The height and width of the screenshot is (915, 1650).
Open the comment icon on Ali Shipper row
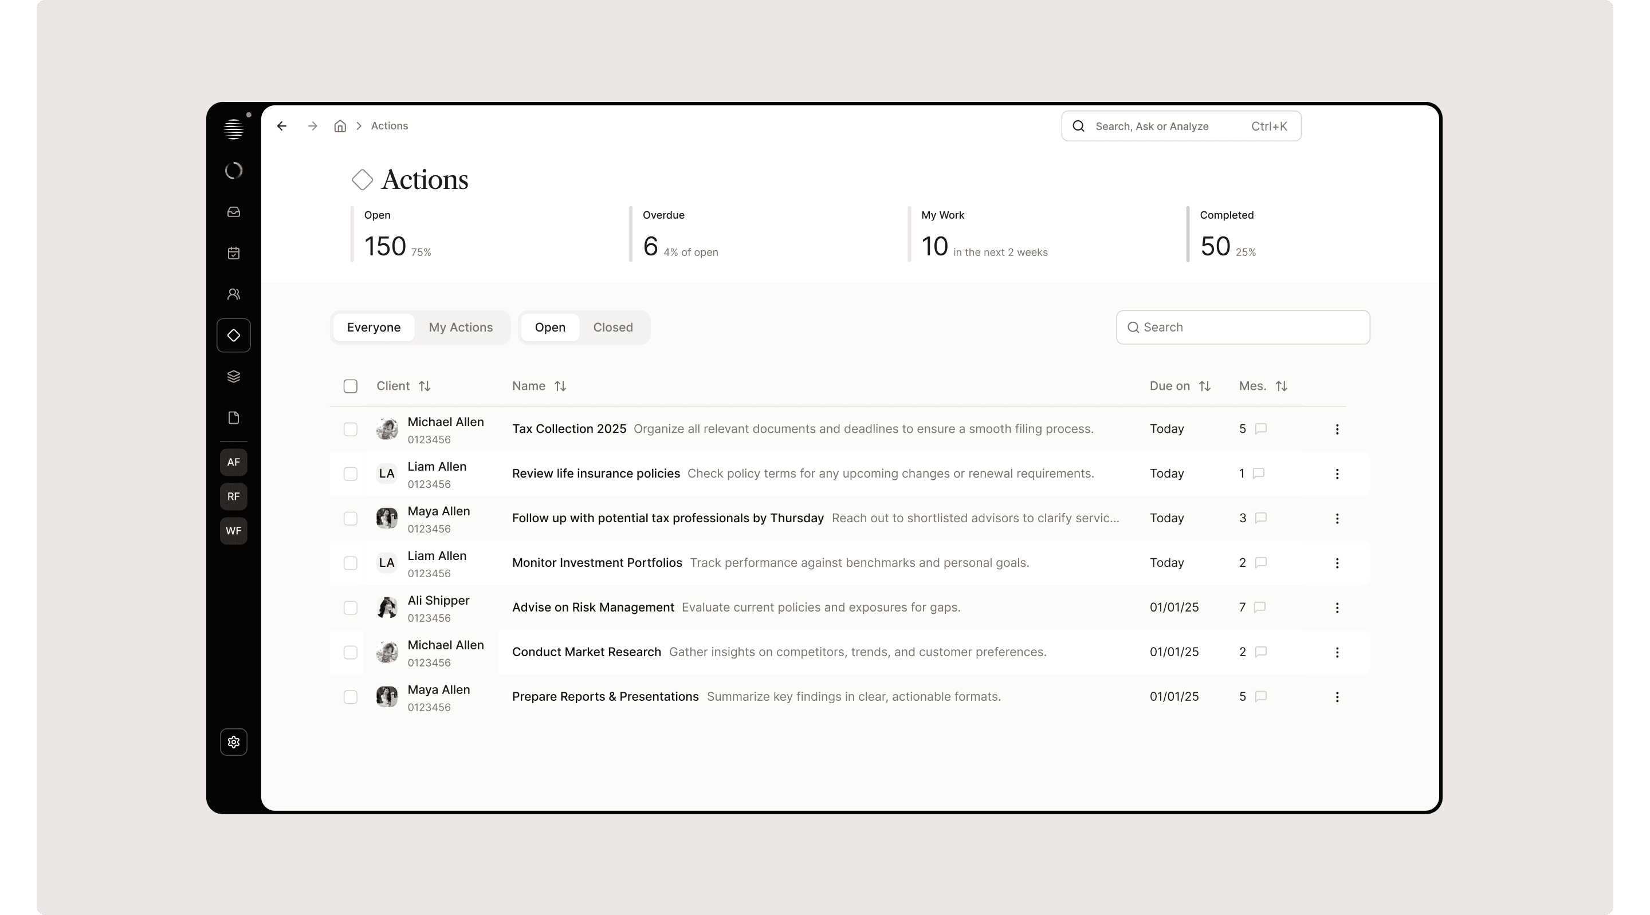1259,607
